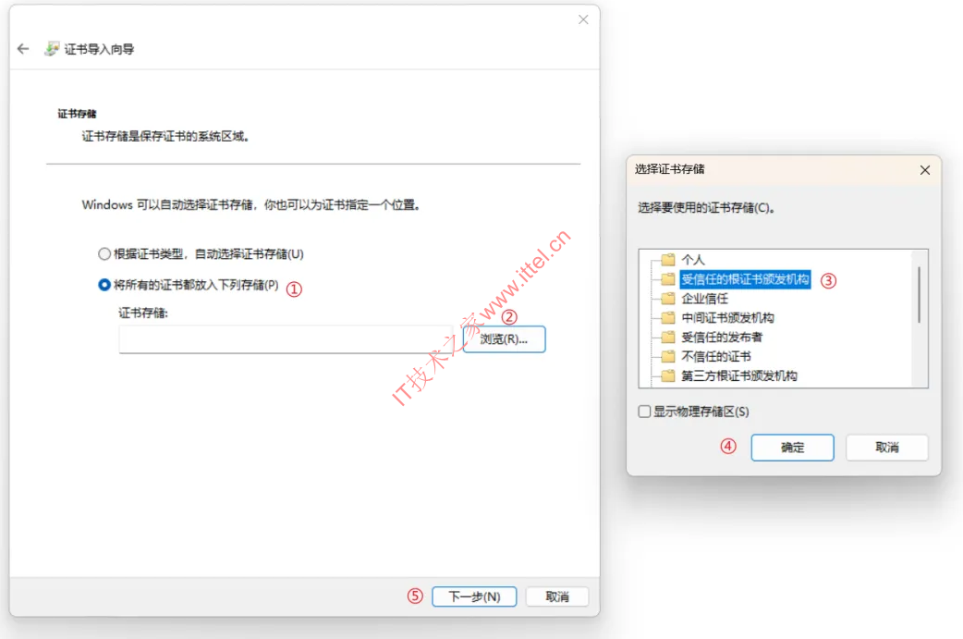
Task: Click the 取消 button in the store dialog
Action: (x=887, y=448)
